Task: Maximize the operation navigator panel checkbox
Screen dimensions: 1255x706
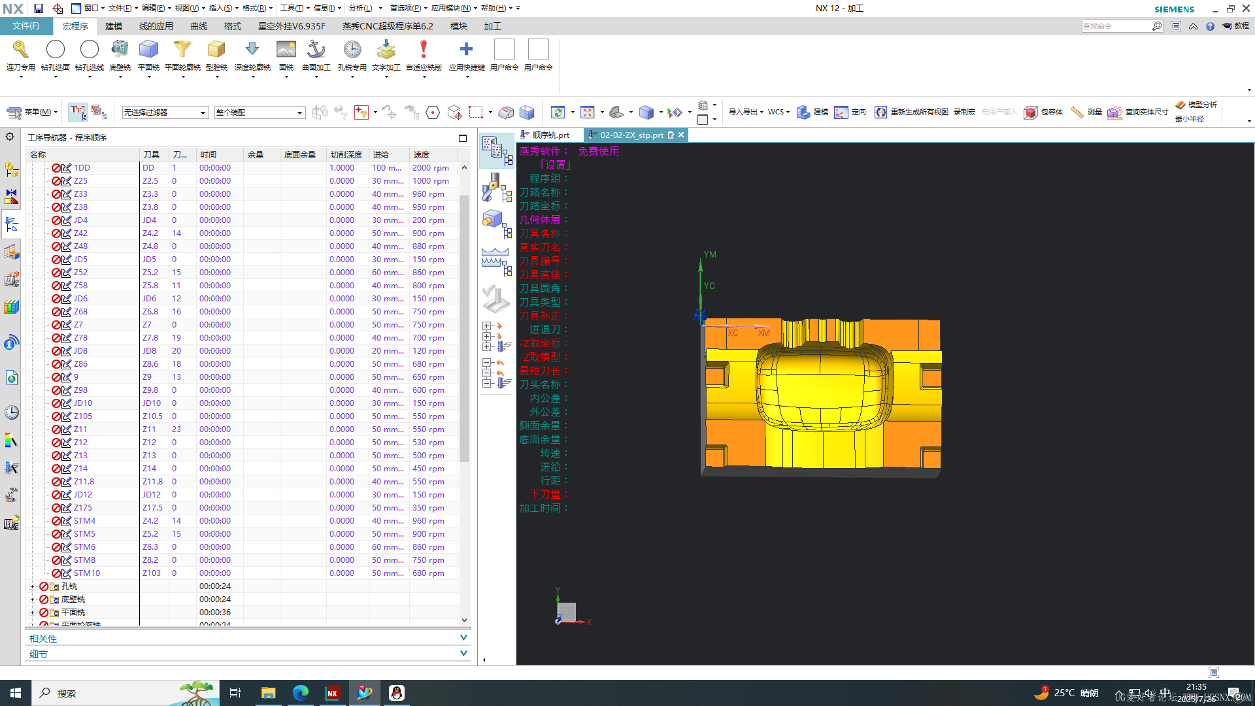Action: pos(463,138)
